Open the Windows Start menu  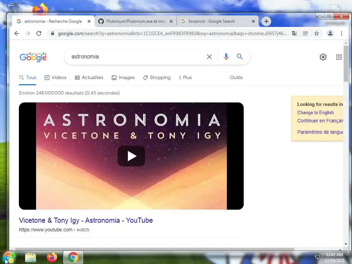9,257
